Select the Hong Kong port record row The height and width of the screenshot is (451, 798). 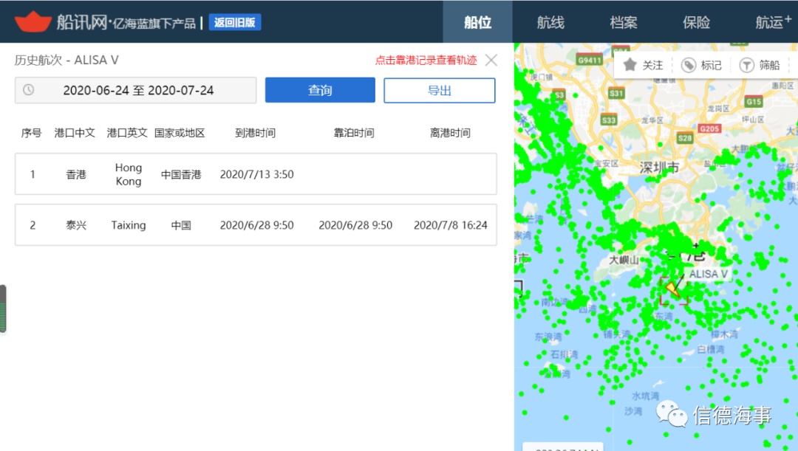tap(256, 174)
